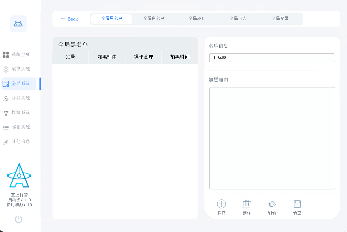
Task: Click the 清空 clear icon
Action: coord(297,207)
